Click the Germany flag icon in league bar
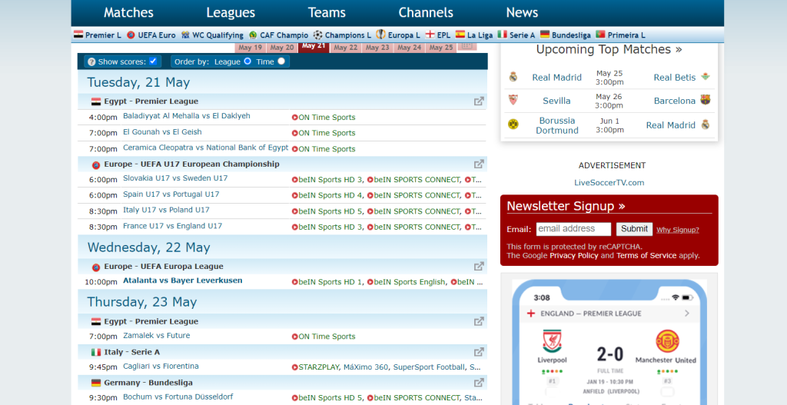 (x=545, y=35)
